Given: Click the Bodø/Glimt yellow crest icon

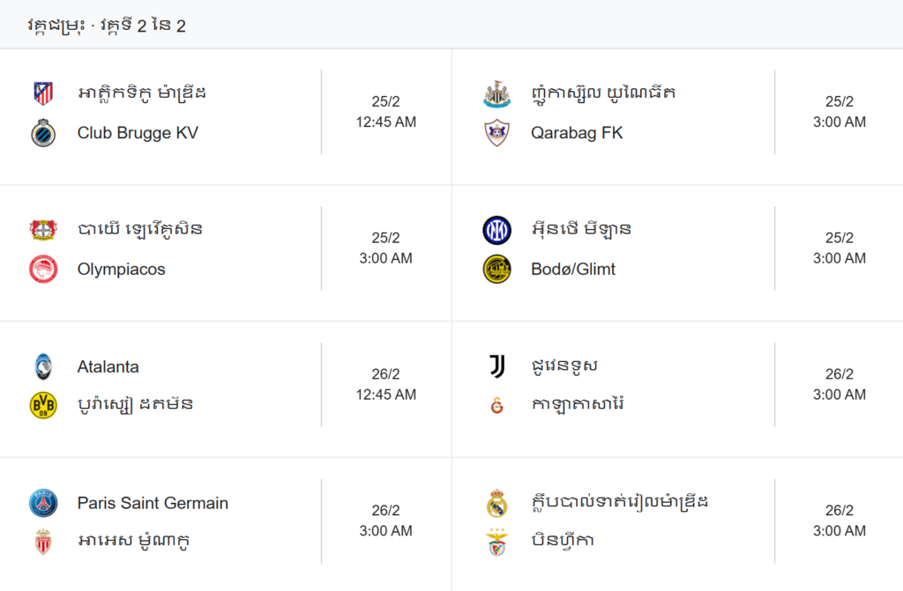Looking at the screenshot, I should (496, 270).
